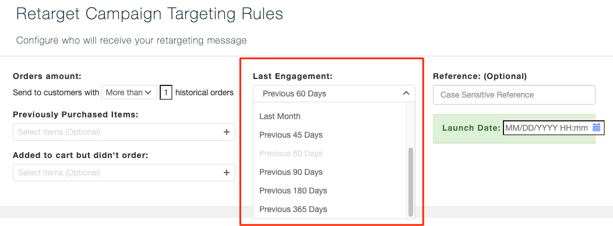Collapse the Last Engagement dropdown using the chevron

pos(406,93)
